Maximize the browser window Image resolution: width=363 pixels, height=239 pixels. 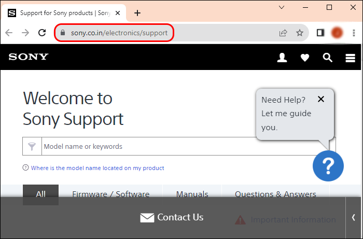coord(329,7)
